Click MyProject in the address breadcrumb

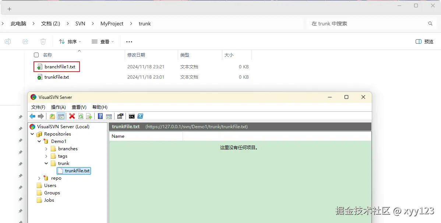(x=112, y=24)
